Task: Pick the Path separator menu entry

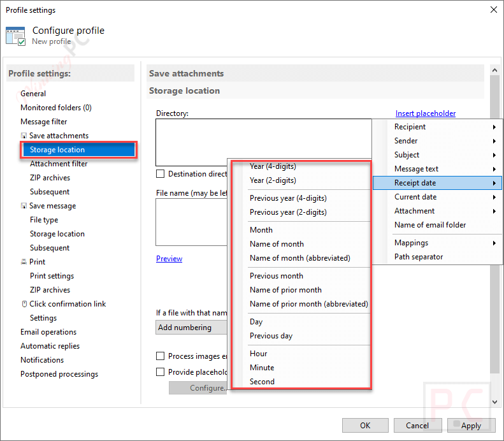Action: [419, 257]
